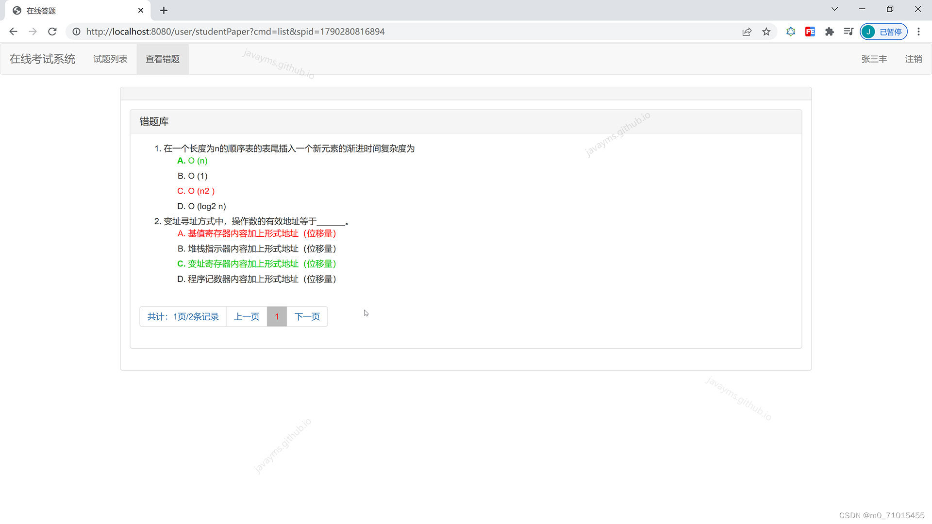Viewport: 932px width, 524px height.
Task: Click 注销 to log out
Action: [913, 59]
